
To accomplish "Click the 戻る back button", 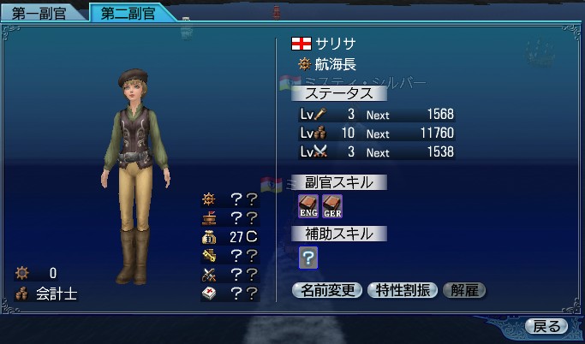I will tap(546, 326).
